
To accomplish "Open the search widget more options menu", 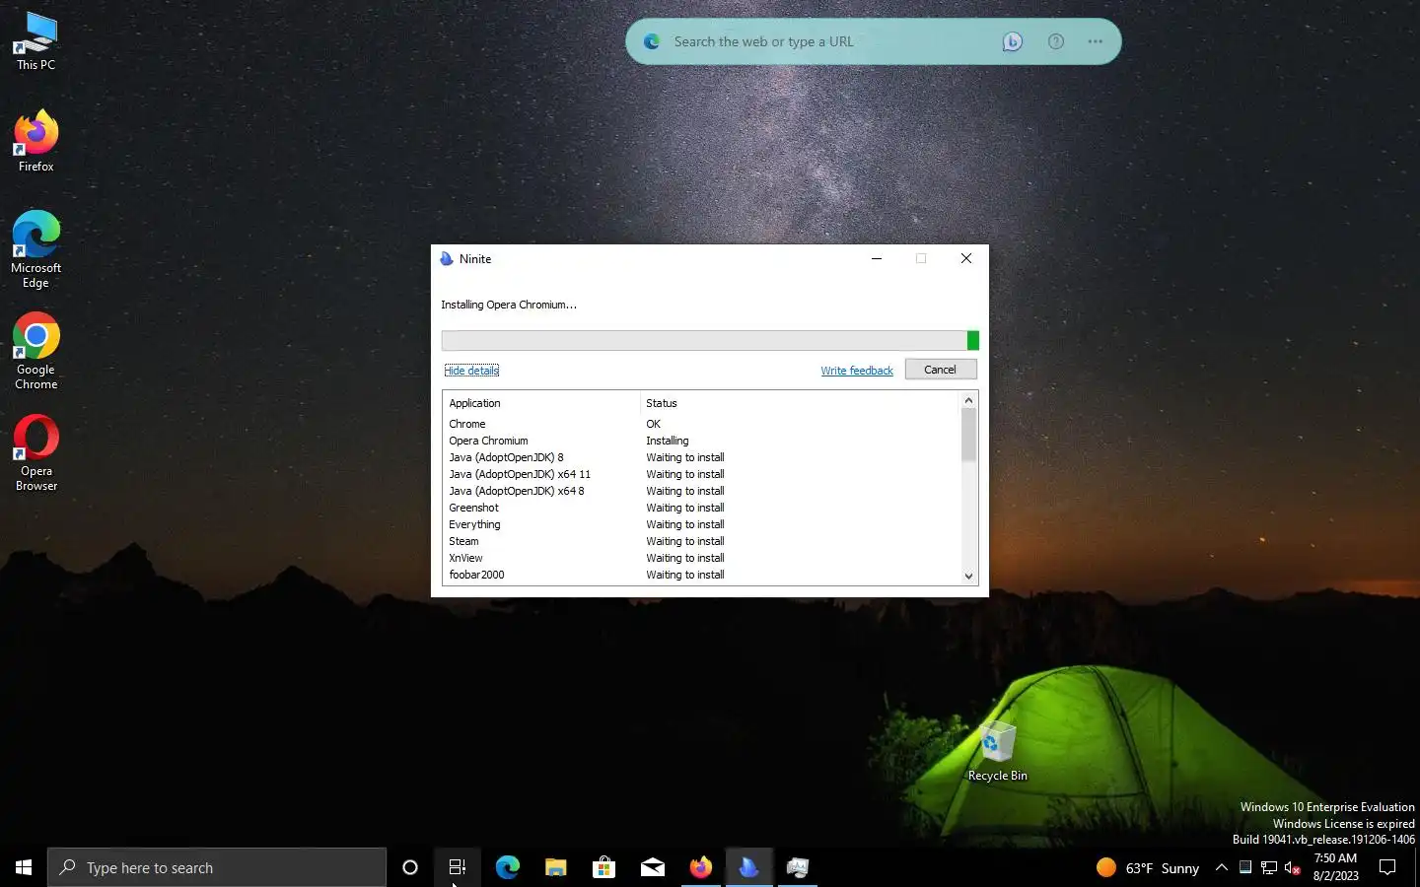I will coord(1095,41).
